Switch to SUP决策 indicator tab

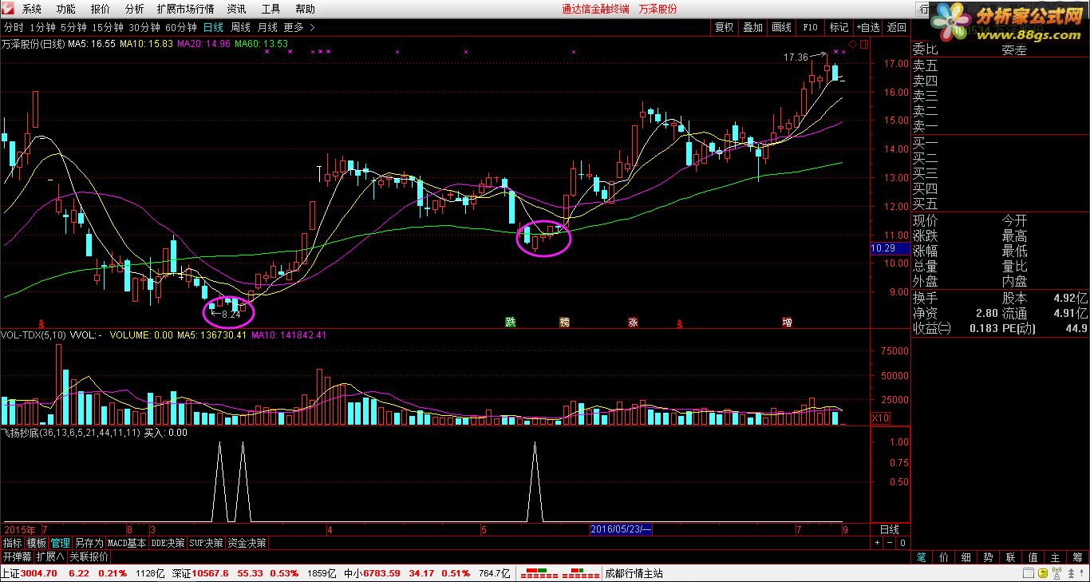point(206,543)
